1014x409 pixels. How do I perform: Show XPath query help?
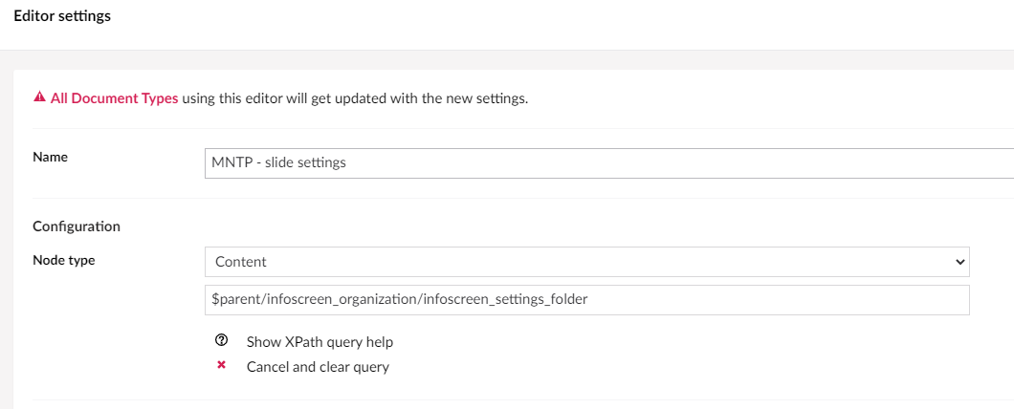coord(320,341)
